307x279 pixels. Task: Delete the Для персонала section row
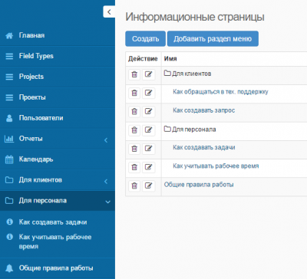(134, 130)
